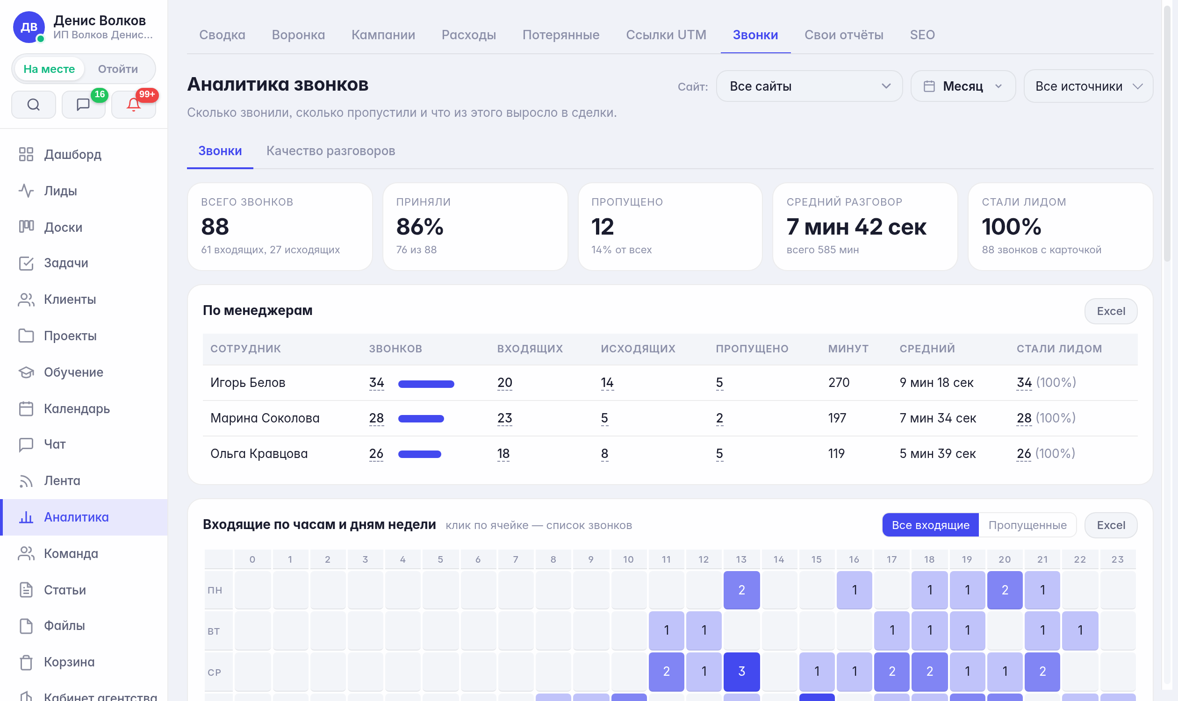Switch status to Отойти
Screen dimensions: 1178x701
[x=118, y=69]
